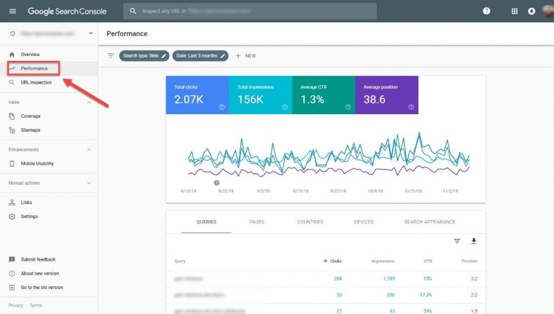
Task: Go to the old version link
Action: click(x=42, y=288)
